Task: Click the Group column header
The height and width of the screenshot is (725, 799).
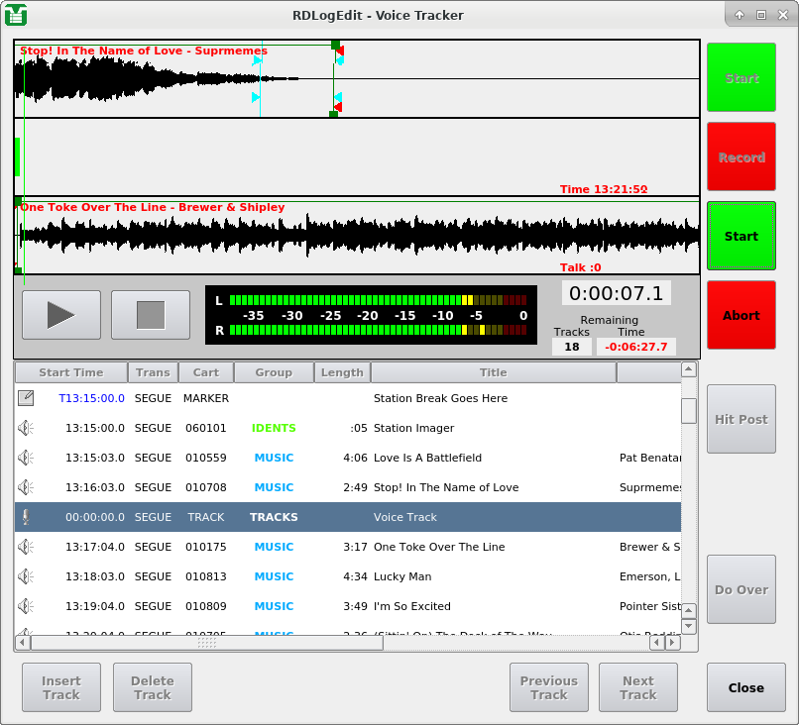Action: coord(274,372)
